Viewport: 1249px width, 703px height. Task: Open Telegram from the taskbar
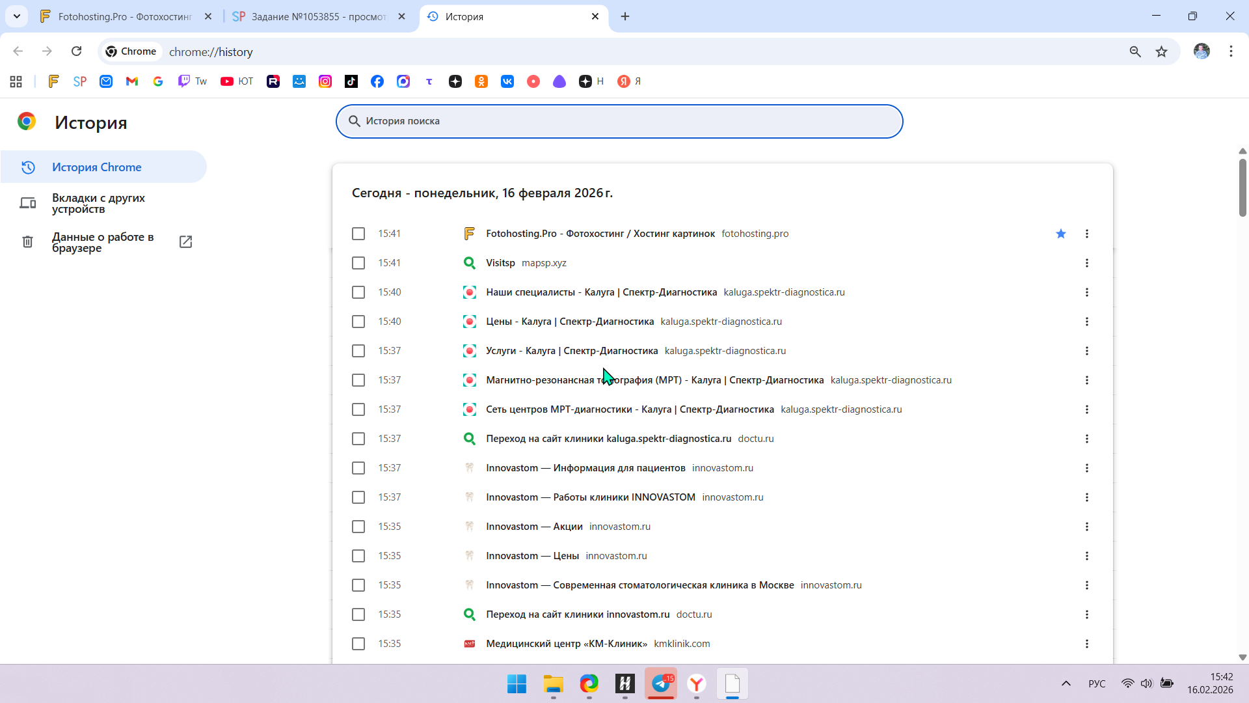(661, 683)
